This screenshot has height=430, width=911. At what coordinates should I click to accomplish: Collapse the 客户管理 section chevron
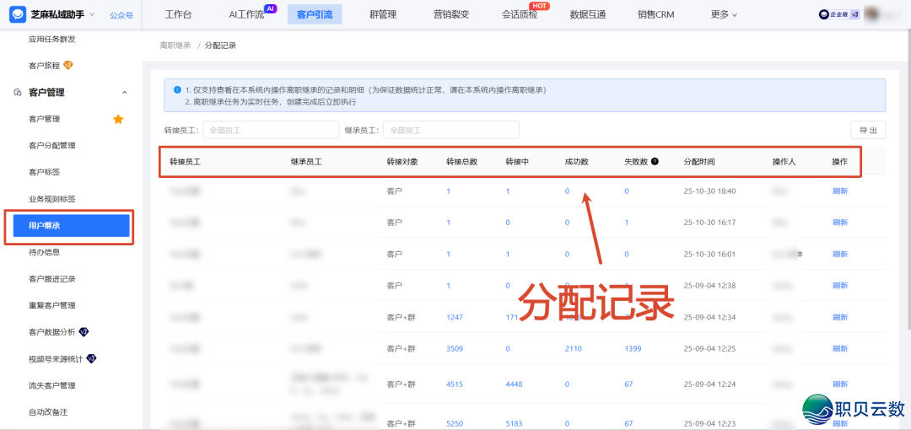pos(124,93)
